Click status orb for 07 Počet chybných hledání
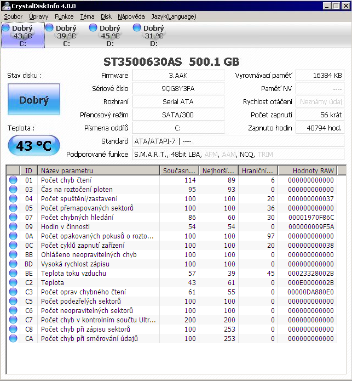Image resolution: width=352 pixels, height=381 pixels. pyautogui.click(x=13, y=217)
